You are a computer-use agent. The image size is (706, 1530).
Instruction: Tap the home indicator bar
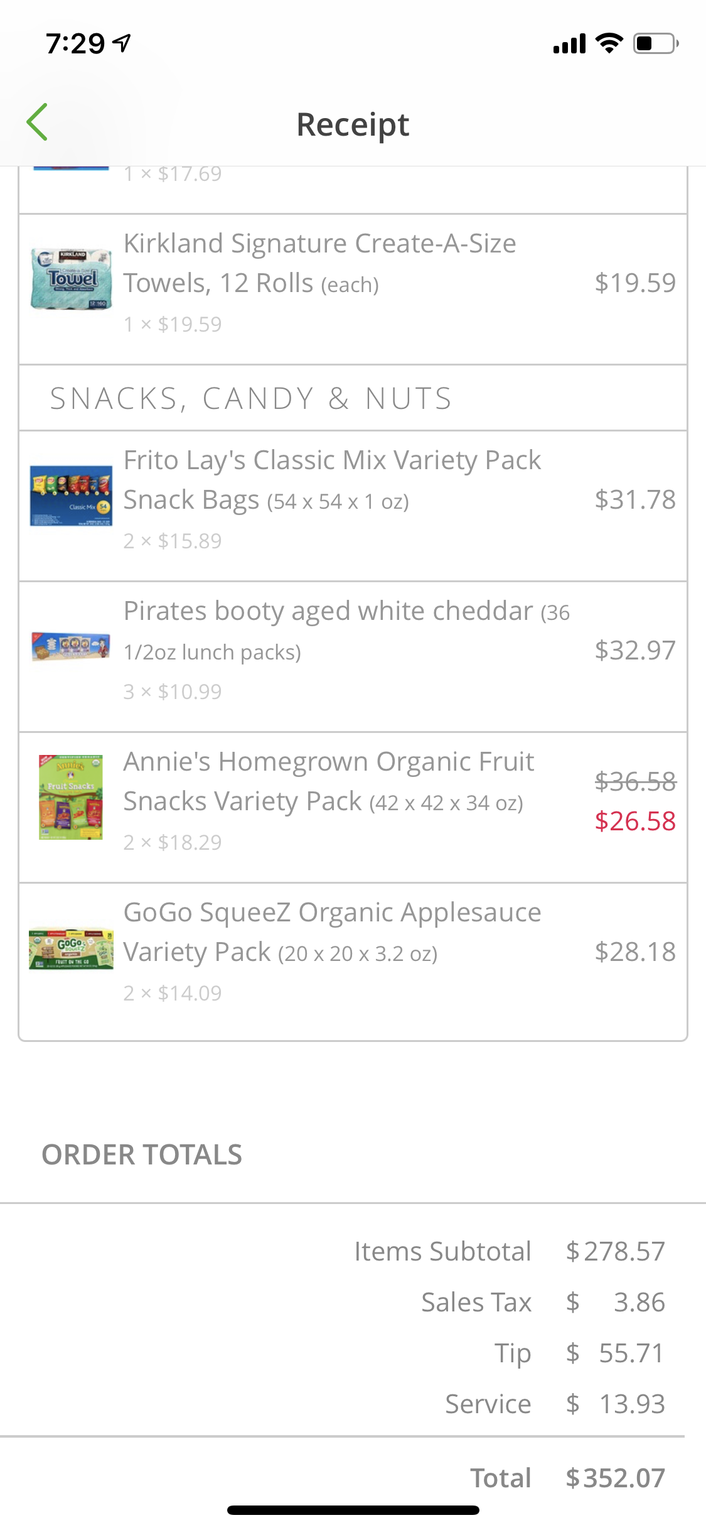[x=353, y=1510]
